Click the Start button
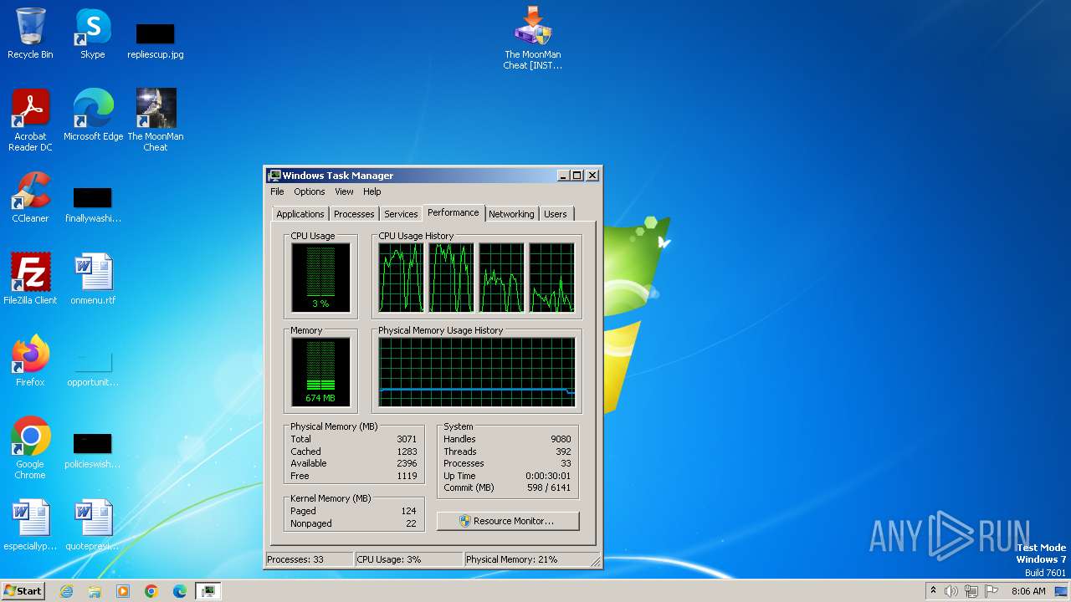Image resolution: width=1071 pixels, height=602 pixels. tap(23, 591)
